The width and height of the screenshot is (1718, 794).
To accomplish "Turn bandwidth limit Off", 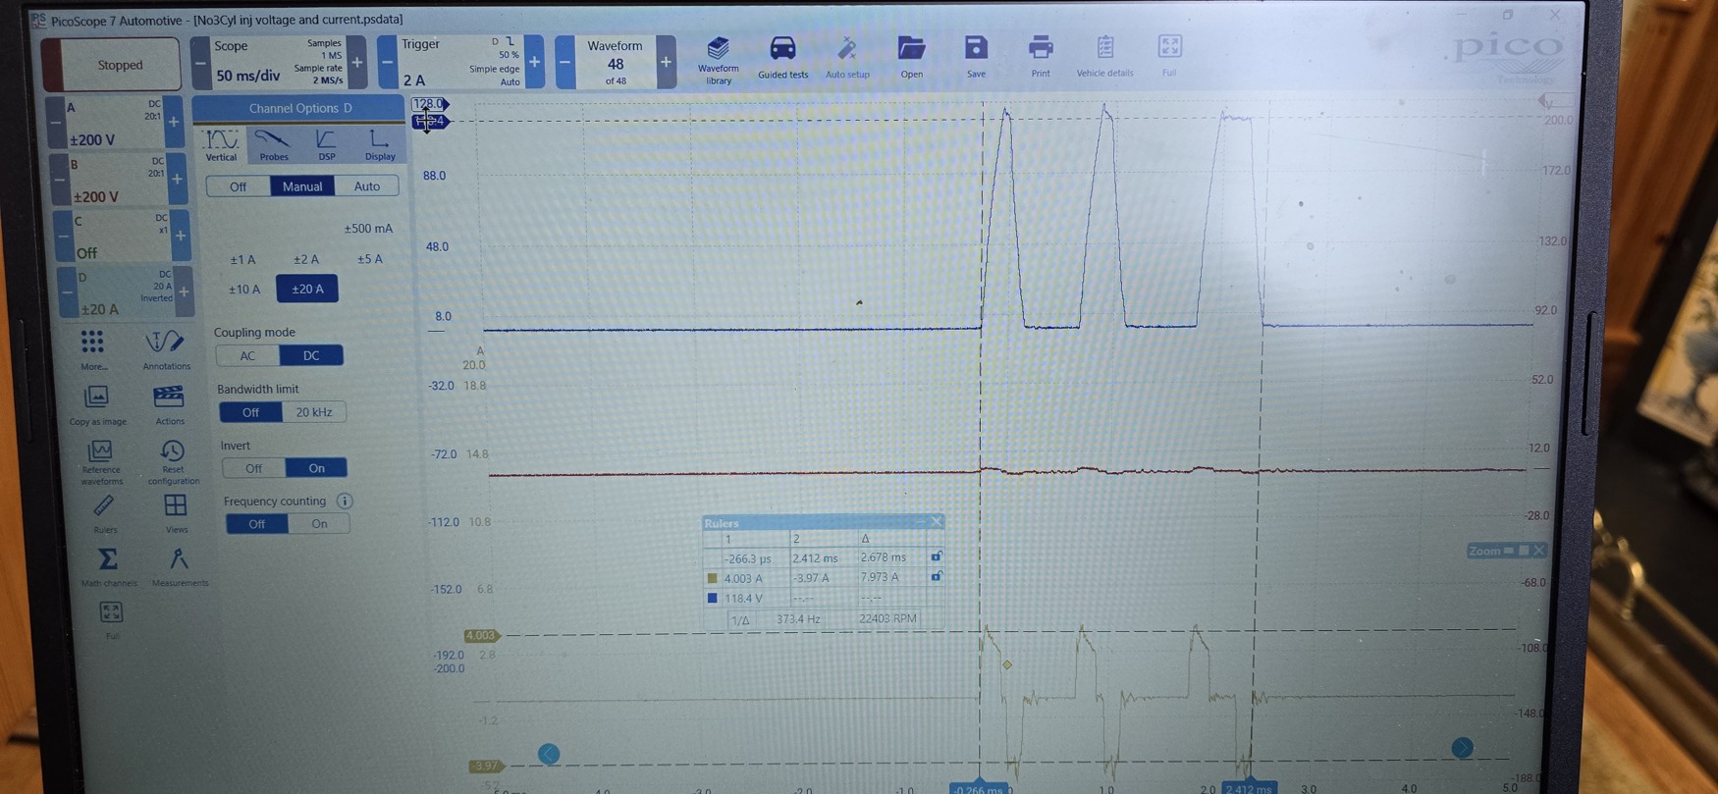I will (x=250, y=412).
